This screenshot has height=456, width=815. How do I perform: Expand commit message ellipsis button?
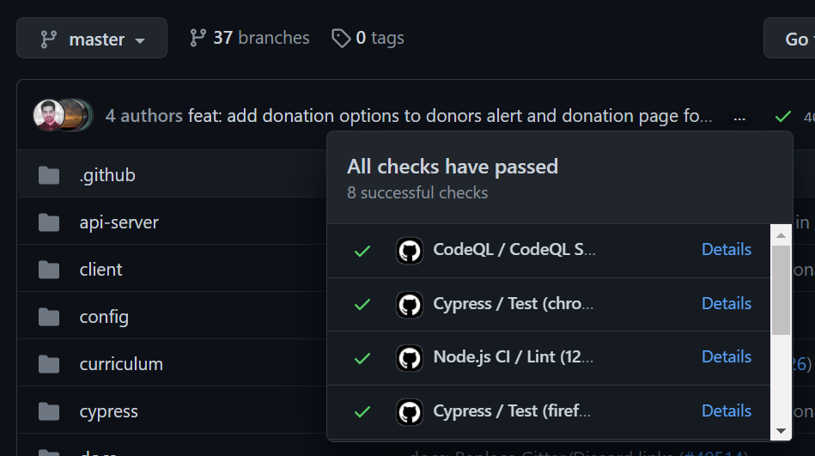[739, 117]
